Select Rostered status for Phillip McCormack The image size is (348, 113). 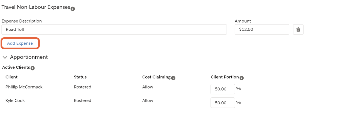82,87
